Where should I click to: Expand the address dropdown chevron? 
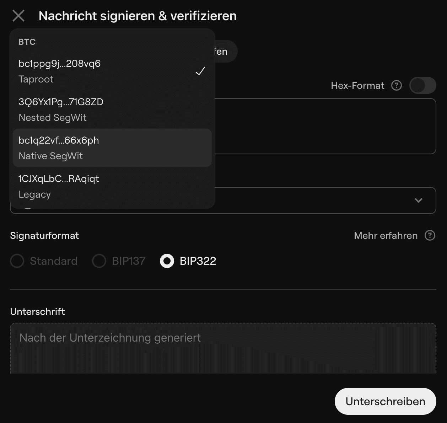[x=419, y=200]
